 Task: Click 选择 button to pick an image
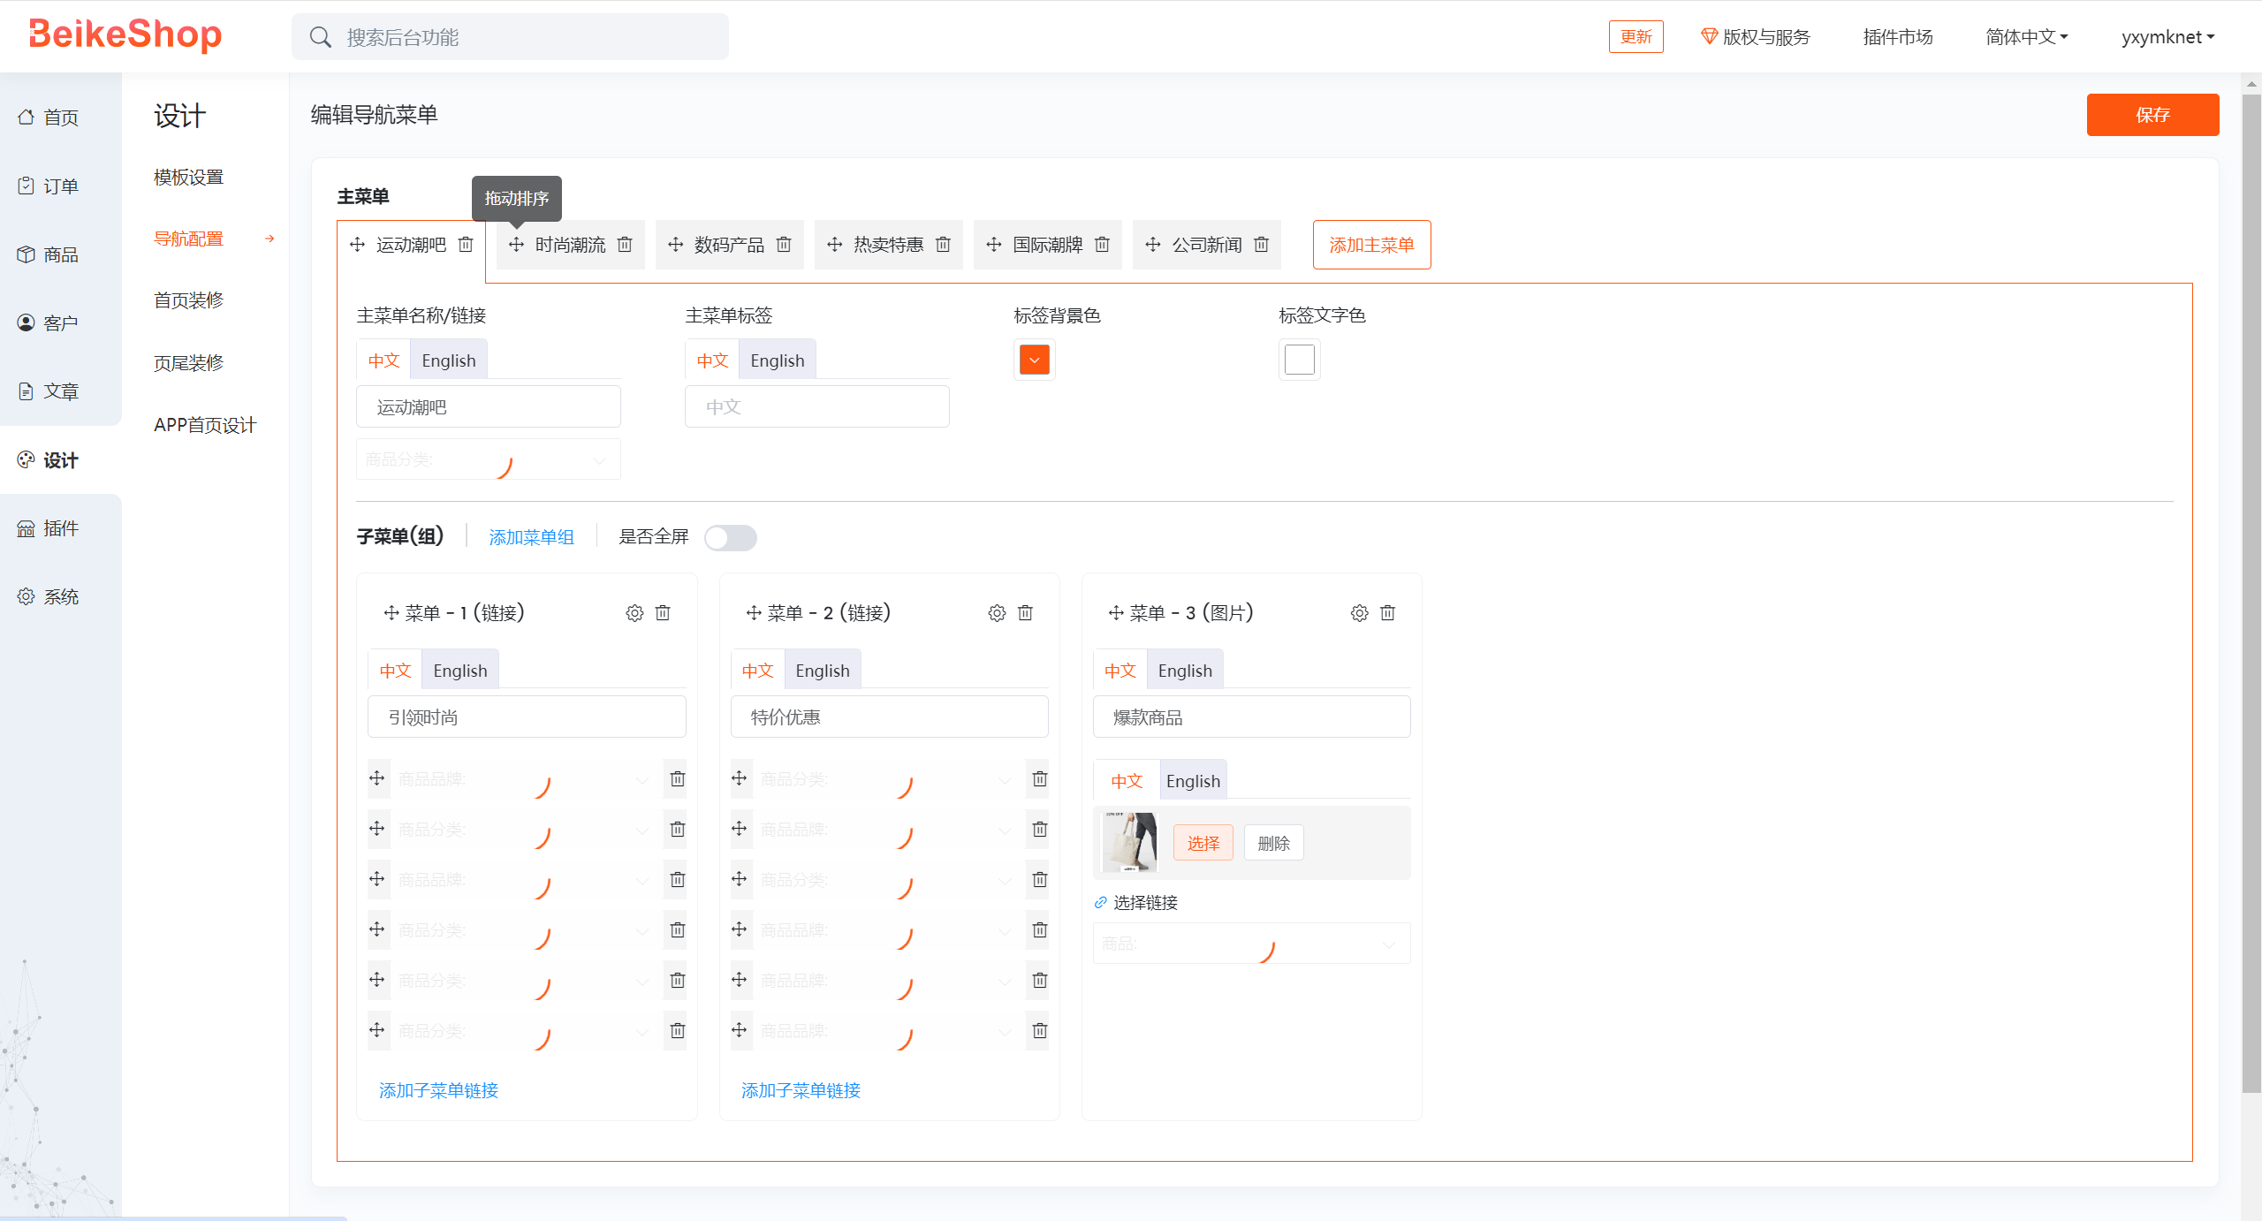click(1203, 844)
